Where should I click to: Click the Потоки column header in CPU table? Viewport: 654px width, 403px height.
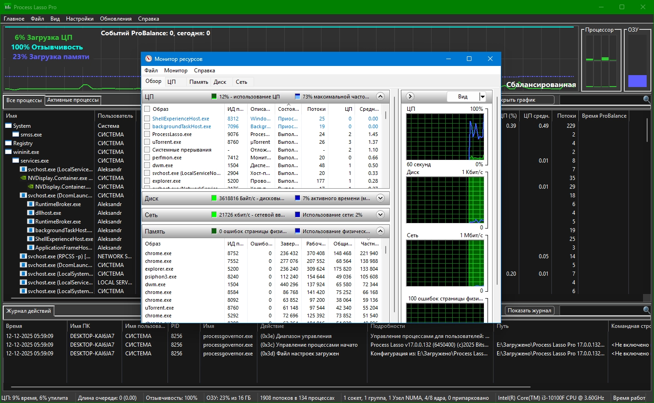coord(316,109)
